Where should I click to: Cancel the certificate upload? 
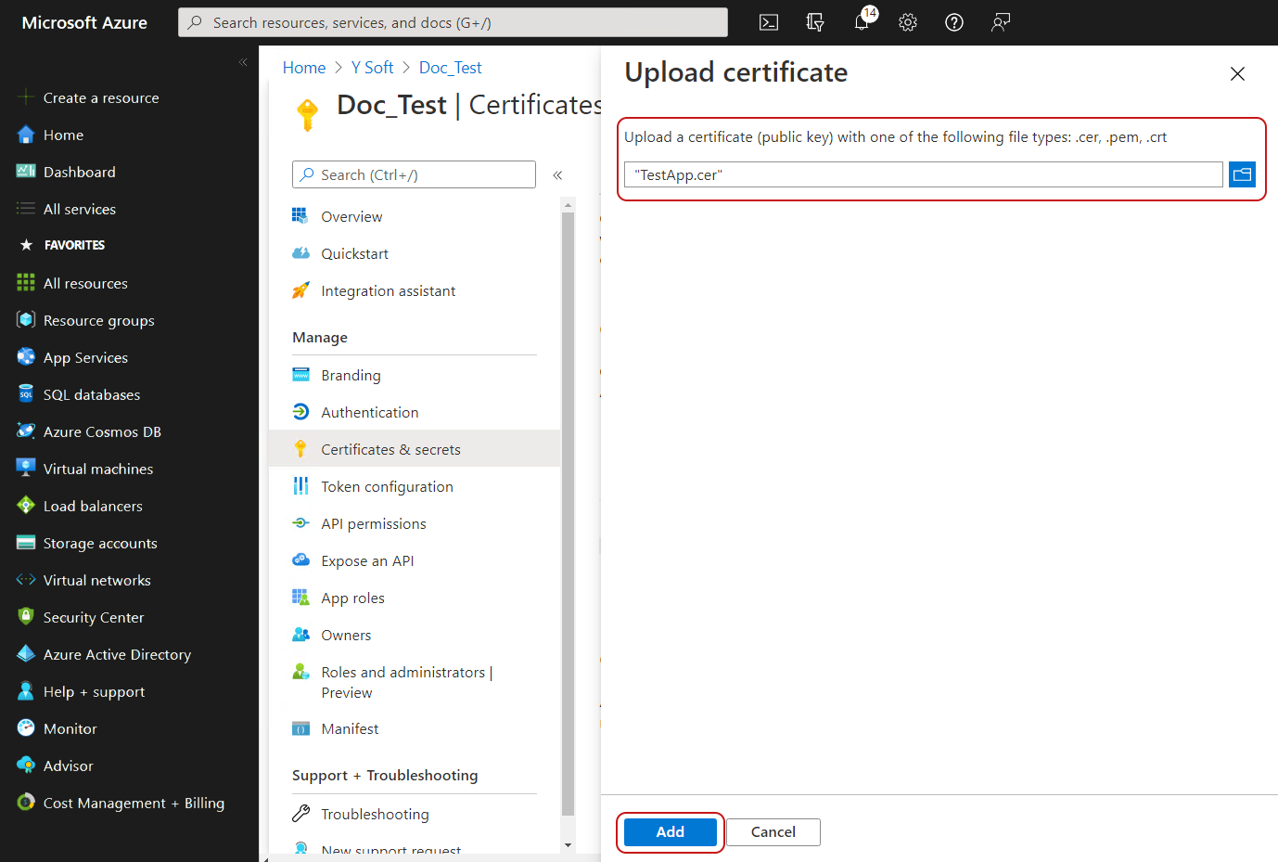click(773, 832)
